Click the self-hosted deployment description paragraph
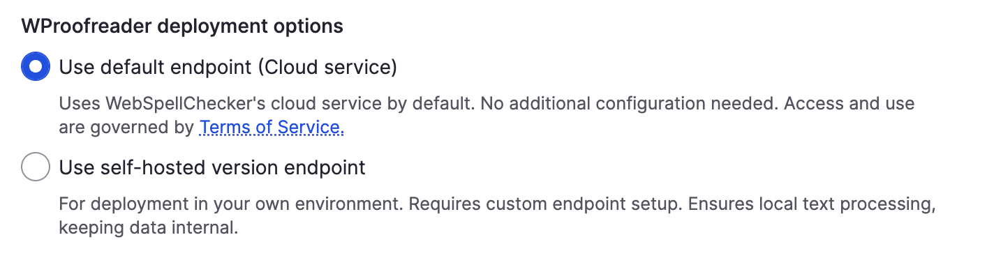Screen dimensions: 987x265 496,216
